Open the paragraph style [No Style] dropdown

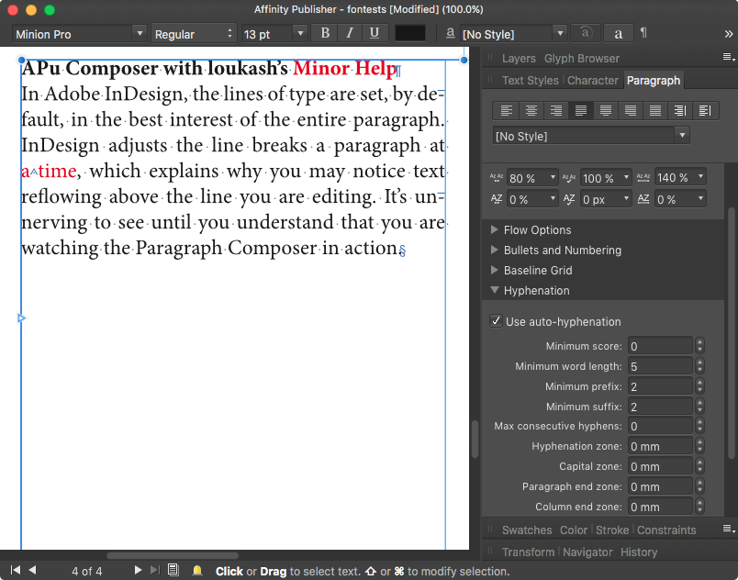682,136
